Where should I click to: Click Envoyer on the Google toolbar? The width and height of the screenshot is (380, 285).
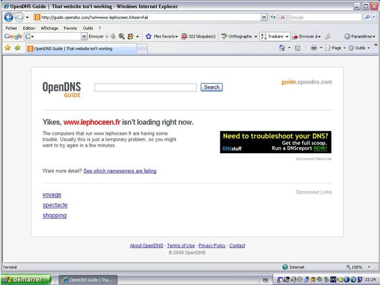pyautogui.click(x=96, y=36)
